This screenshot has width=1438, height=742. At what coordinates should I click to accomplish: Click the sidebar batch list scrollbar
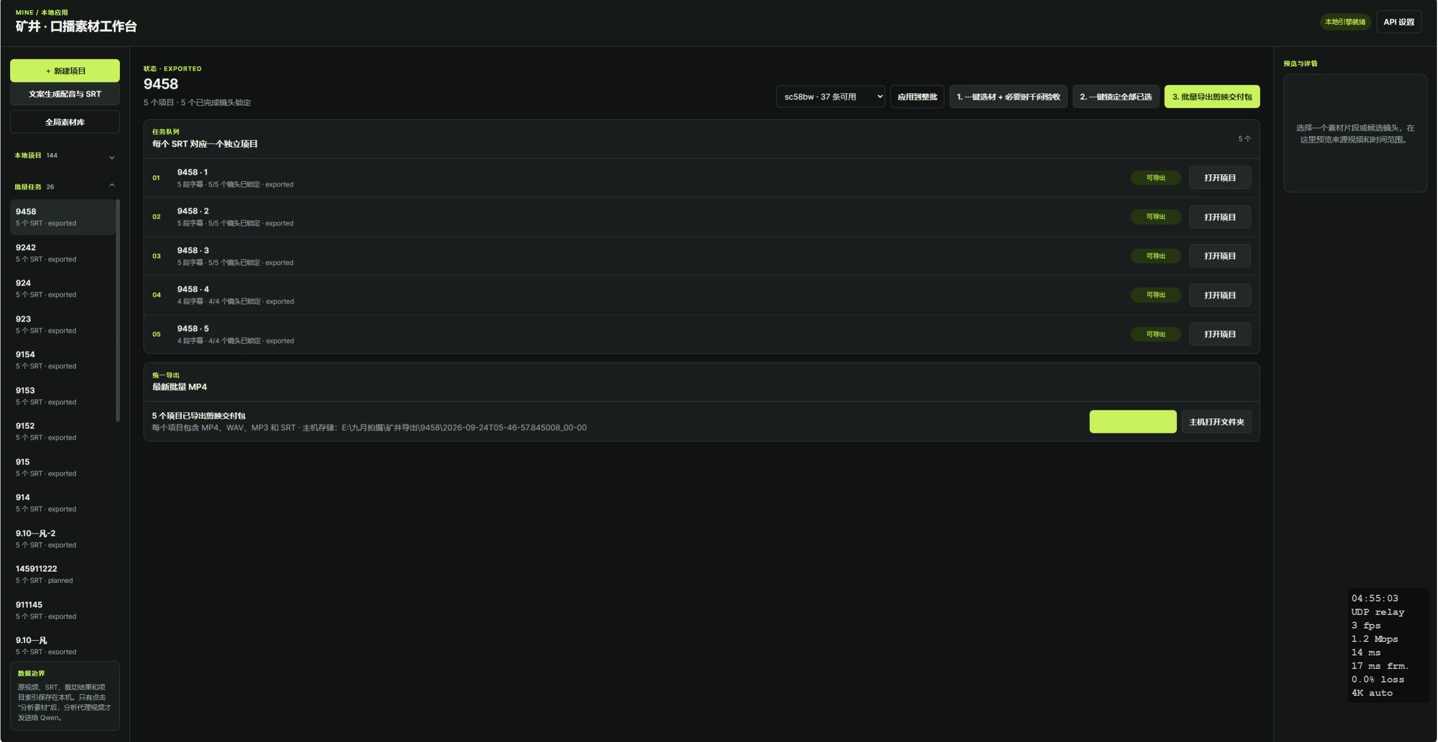(118, 310)
